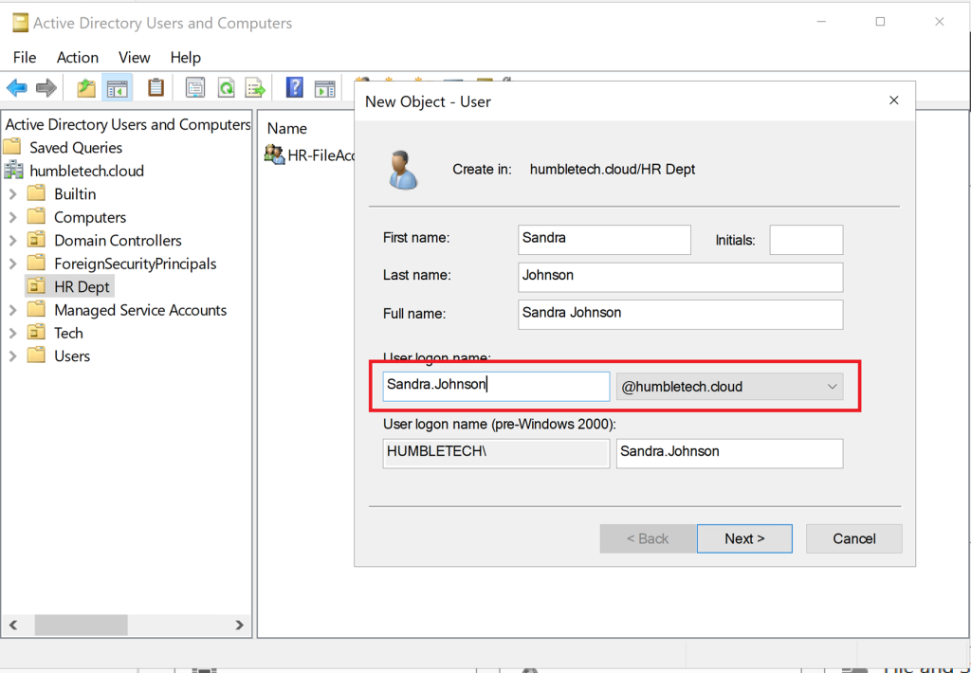971x673 pixels.
Task: Open Properties via the toolbar icon
Action: click(195, 88)
